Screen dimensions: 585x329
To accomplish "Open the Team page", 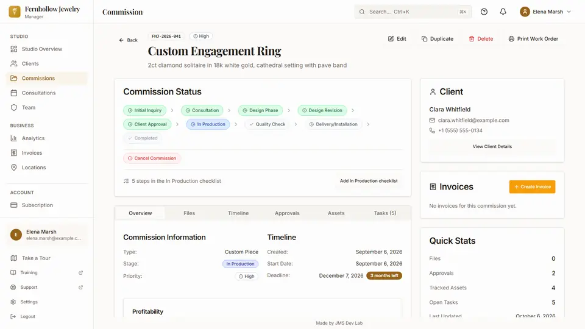I will tap(47, 107).
